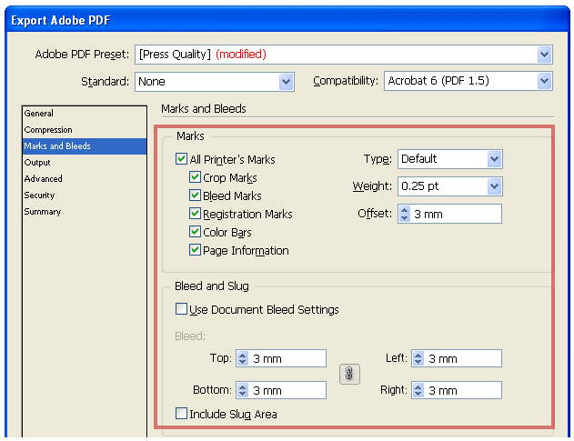Enable Use Document Bleed Settings
The width and height of the screenshot is (574, 441).
tap(181, 309)
